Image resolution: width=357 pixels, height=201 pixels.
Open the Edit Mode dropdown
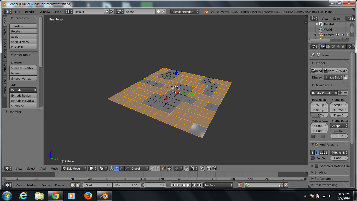(x=74, y=168)
